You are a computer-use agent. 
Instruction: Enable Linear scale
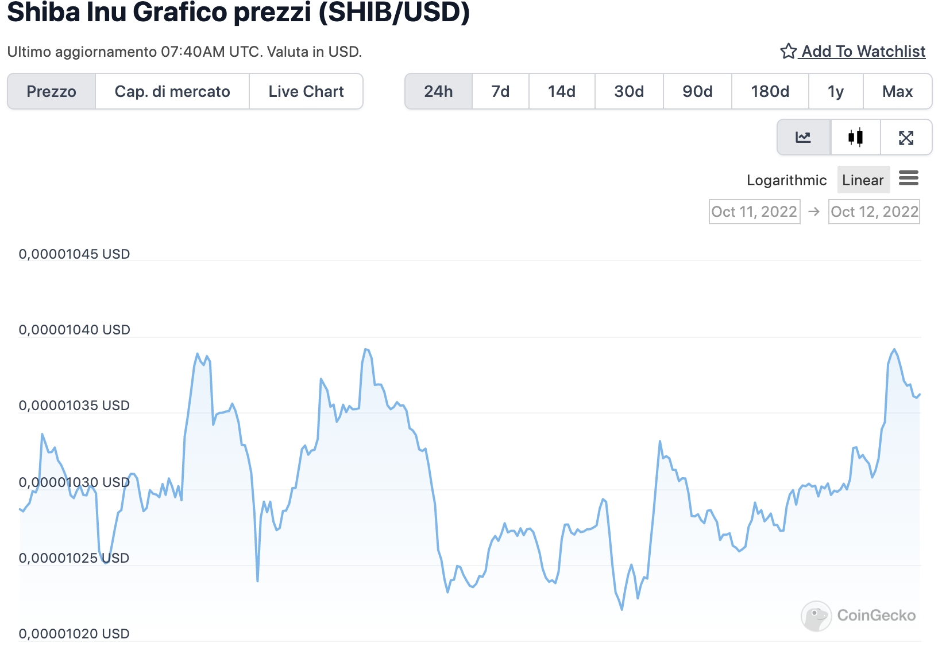[863, 180]
